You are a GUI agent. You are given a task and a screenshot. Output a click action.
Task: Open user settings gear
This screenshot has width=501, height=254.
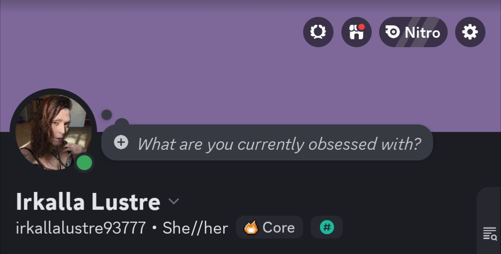(x=470, y=32)
